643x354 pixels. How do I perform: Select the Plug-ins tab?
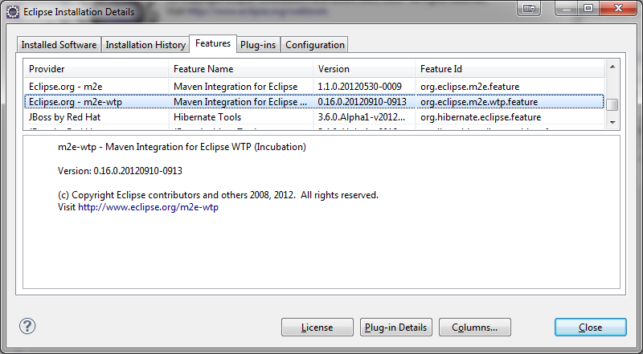(x=258, y=45)
